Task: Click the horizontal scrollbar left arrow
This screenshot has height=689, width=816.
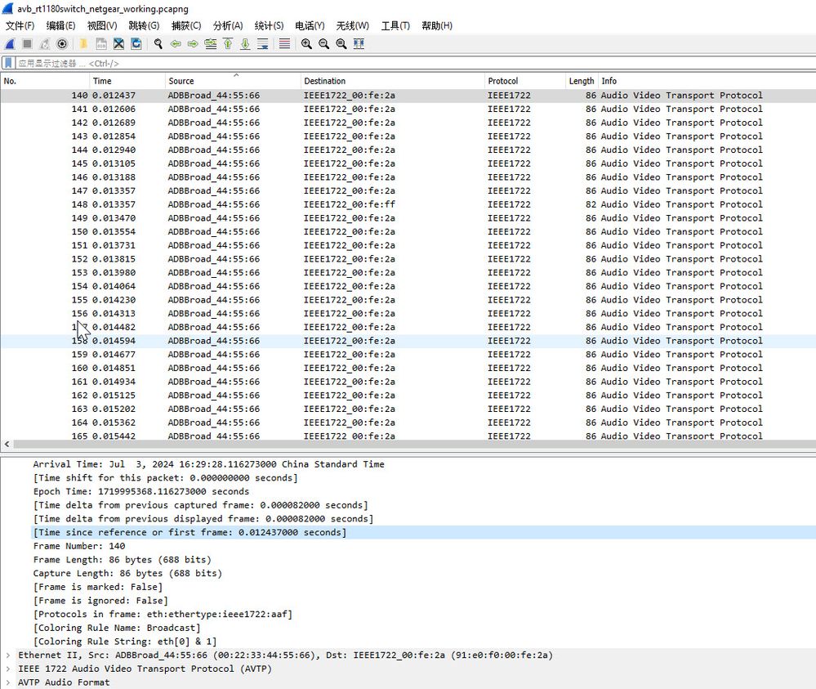Action: (7, 445)
